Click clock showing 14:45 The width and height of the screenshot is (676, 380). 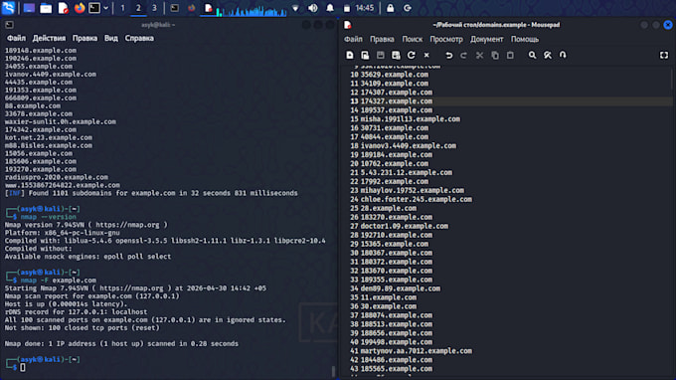[x=365, y=8]
